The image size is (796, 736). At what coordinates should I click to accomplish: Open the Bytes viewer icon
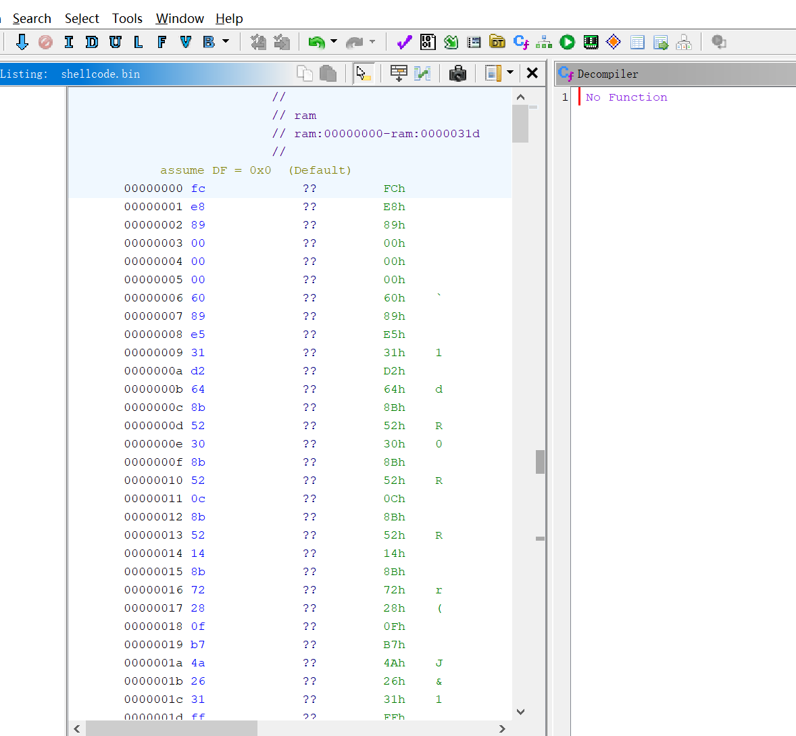pyautogui.click(x=428, y=43)
